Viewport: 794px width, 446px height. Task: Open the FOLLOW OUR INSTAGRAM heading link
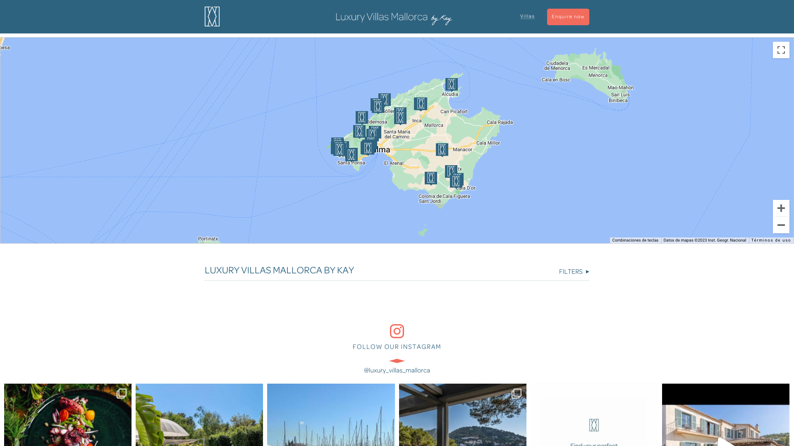tap(397, 347)
